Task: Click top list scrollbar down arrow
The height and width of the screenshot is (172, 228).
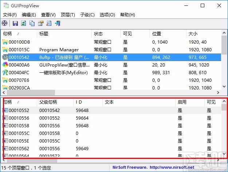Action: point(224,87)
